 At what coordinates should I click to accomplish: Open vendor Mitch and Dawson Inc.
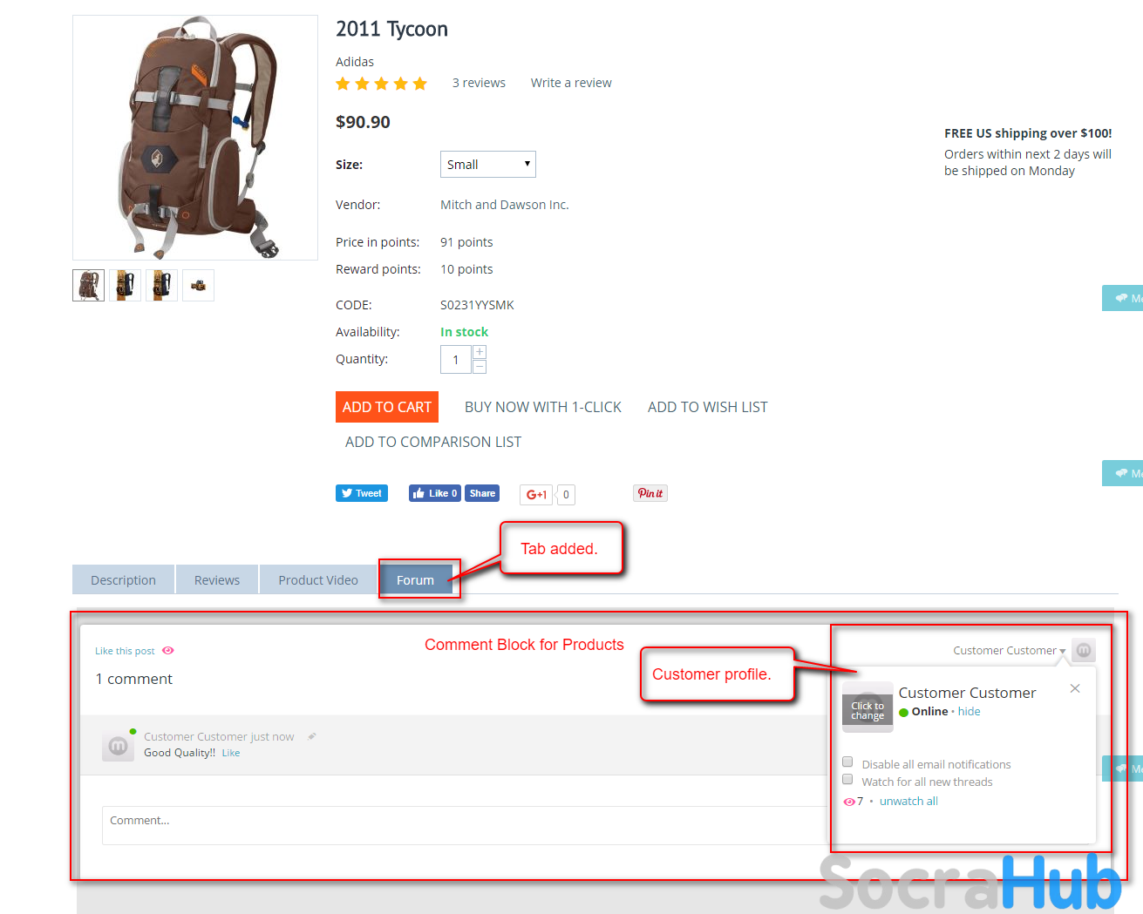[505, 205]
